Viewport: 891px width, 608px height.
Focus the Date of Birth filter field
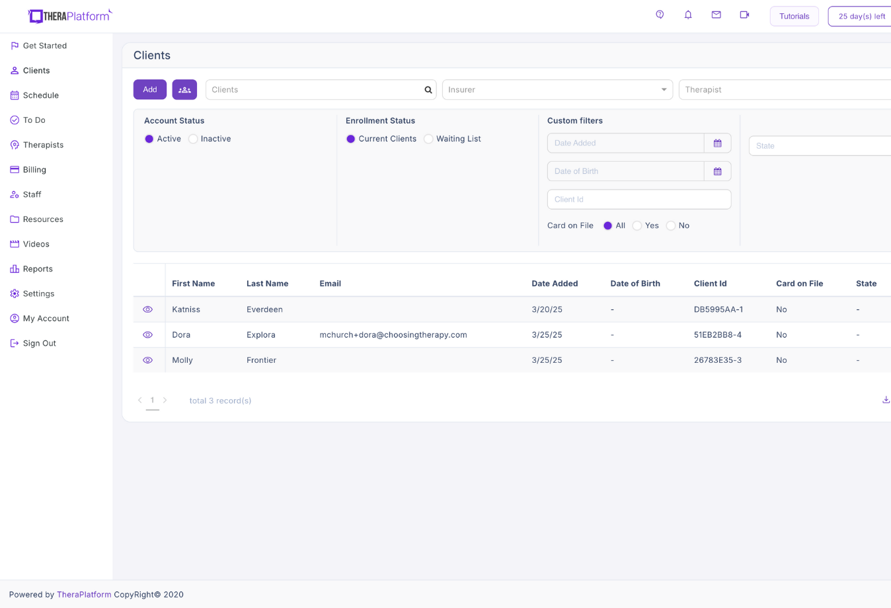click(x=625, y=171)
